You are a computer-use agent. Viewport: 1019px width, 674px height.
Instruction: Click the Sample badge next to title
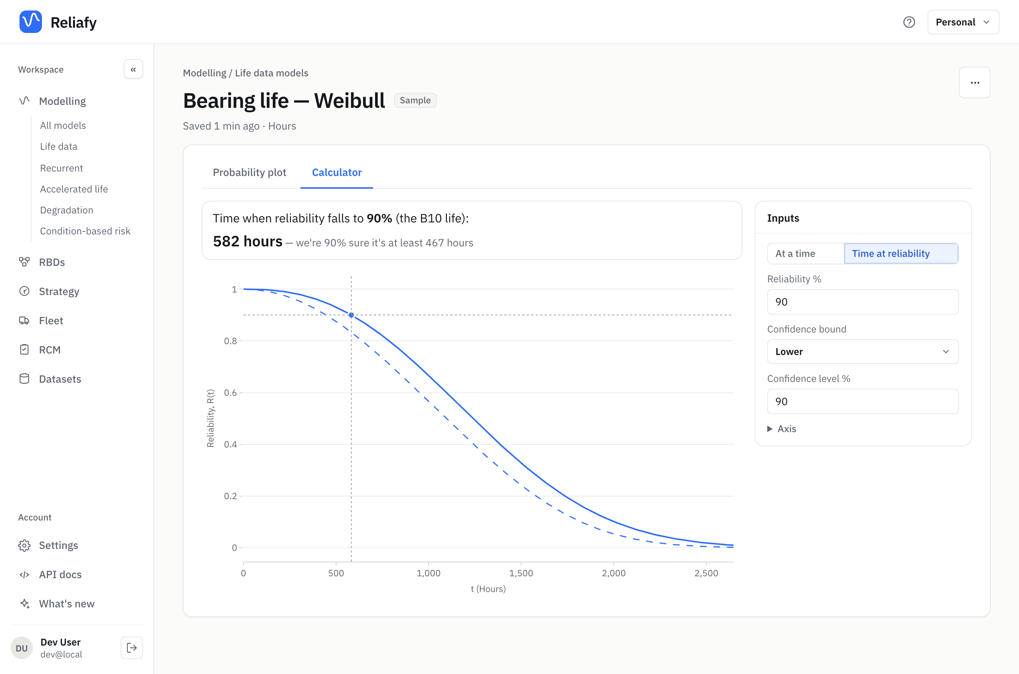(415, 100)
